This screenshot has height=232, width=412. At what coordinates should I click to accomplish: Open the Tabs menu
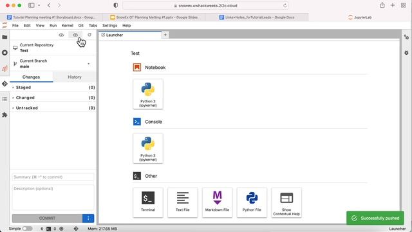93,26
